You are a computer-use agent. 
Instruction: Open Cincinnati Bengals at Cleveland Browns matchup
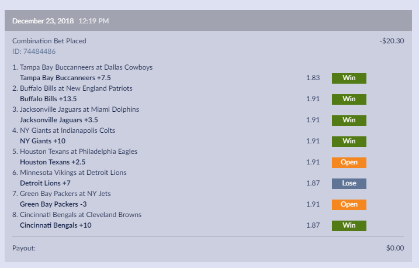tap(79, 215)
